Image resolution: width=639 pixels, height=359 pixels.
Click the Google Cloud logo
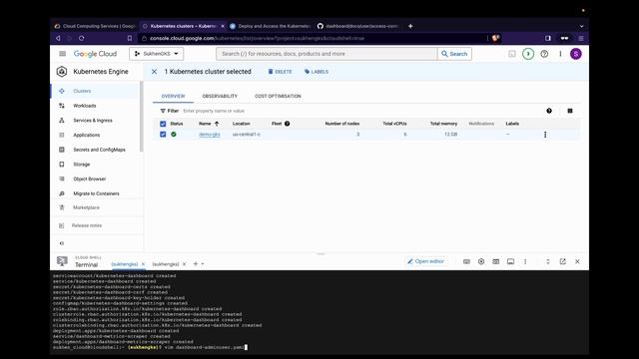(95, 54)
